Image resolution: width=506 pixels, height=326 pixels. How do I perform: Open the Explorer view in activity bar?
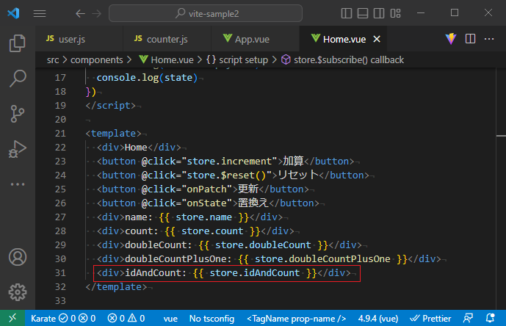(x=18, y=43)
